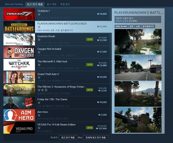Click the ₩ 3,150 Witcher 2 price
This screenshot has width=173, height=143.
coord(102,91)
